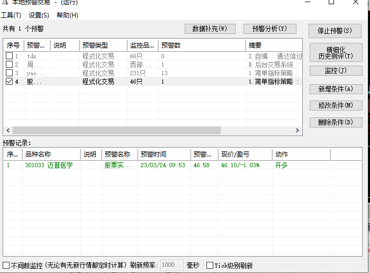Image resolution: width=370 pixels, height=273 pixels.
Task: Open the 设置(S) menu
Action: tap(39, 15)
